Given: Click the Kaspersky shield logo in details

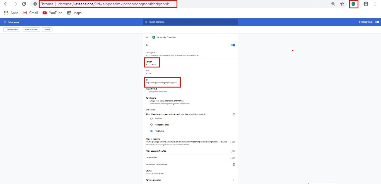Looking at the screenshot, I should click(x=153, y=37).
